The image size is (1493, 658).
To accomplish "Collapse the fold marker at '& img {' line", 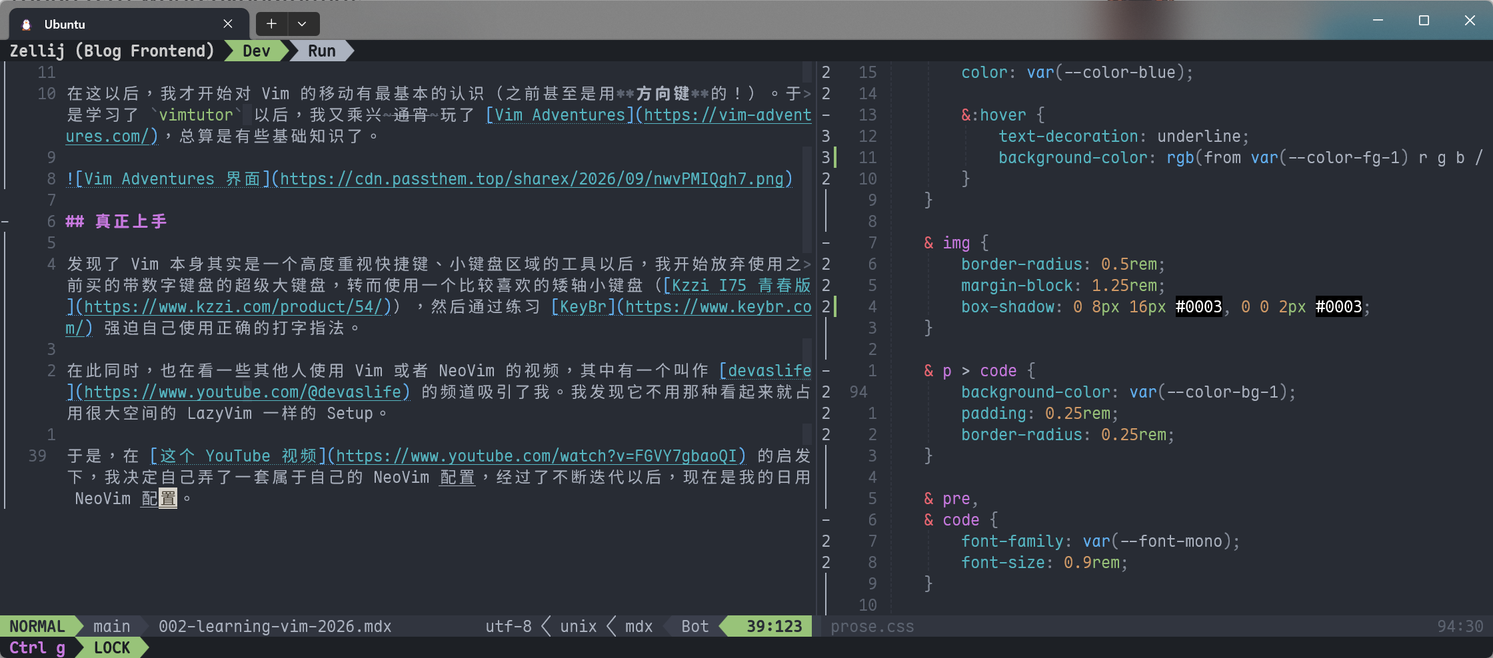I will 826,242.
